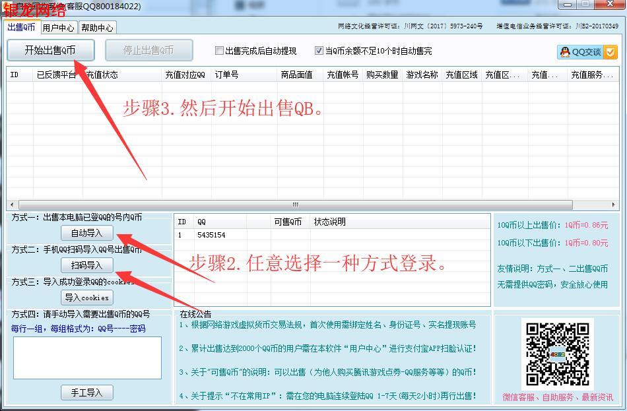Click the 自动导入 button
Screen dimensions: 627x411
click(x=86, y=233)
